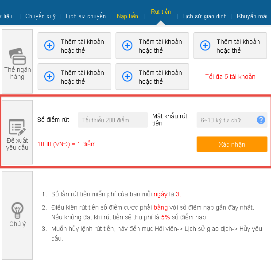Open the Lịch sử giao dịch tab

pos(204,16)
